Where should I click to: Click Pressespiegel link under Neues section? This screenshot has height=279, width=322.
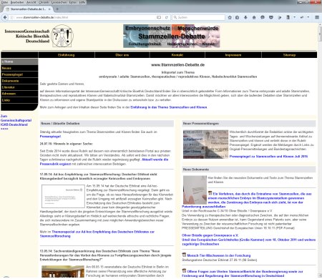pos(50,137)
